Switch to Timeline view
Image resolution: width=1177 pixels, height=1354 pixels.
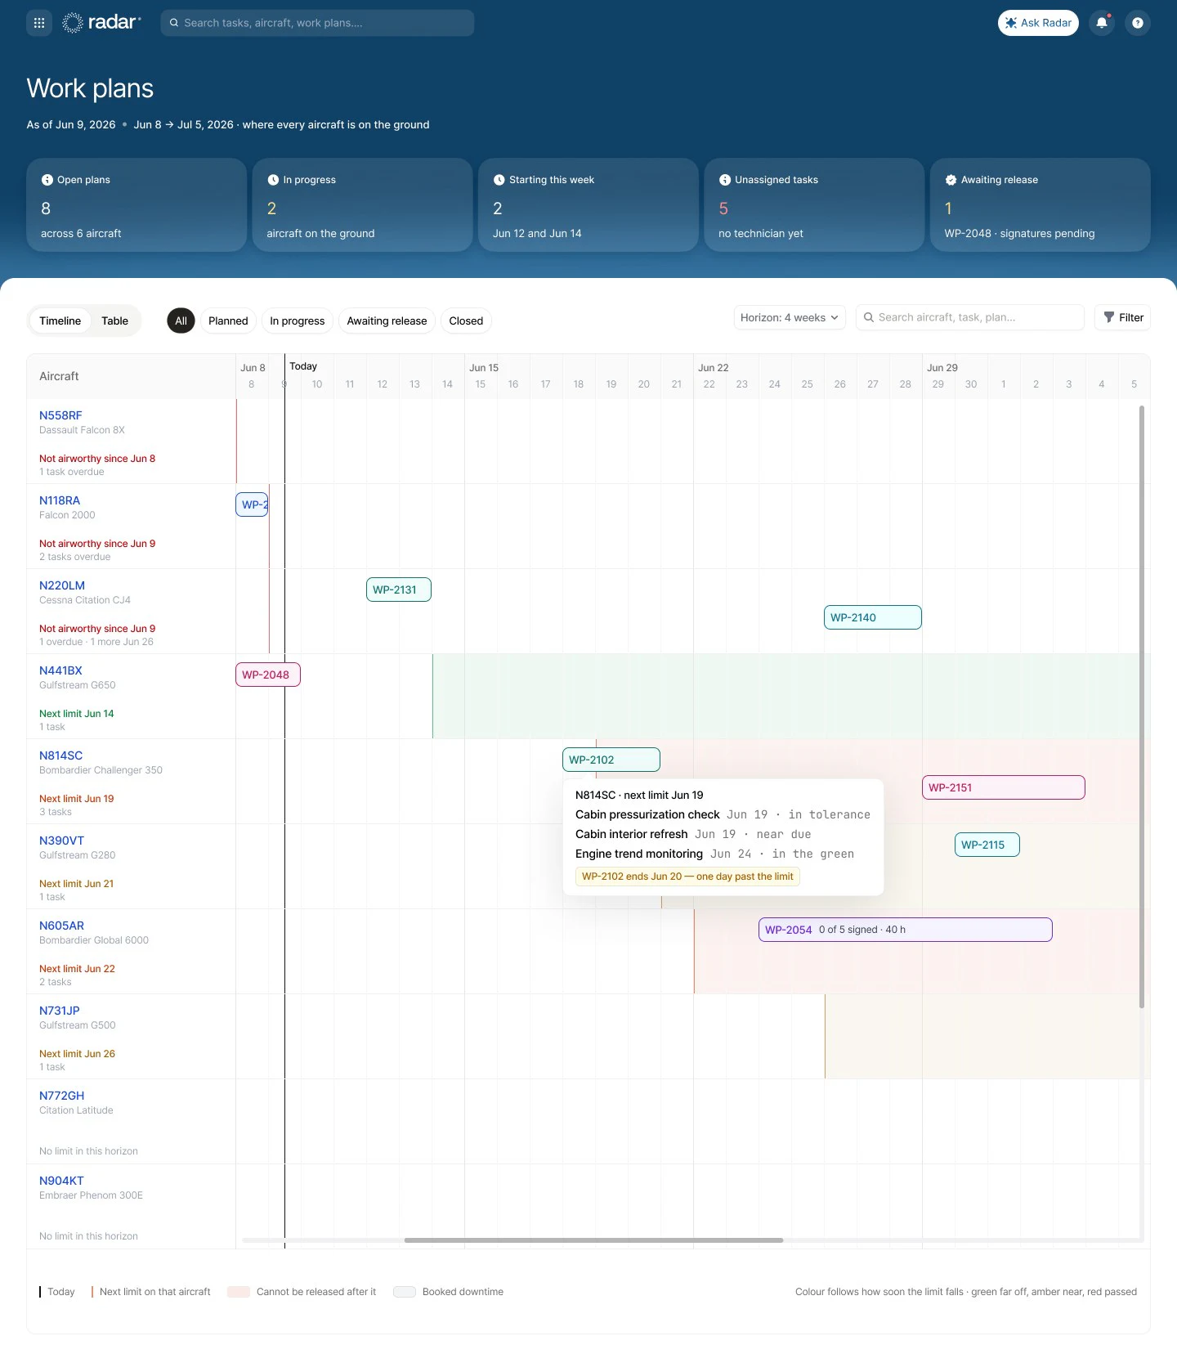point(60,321)
